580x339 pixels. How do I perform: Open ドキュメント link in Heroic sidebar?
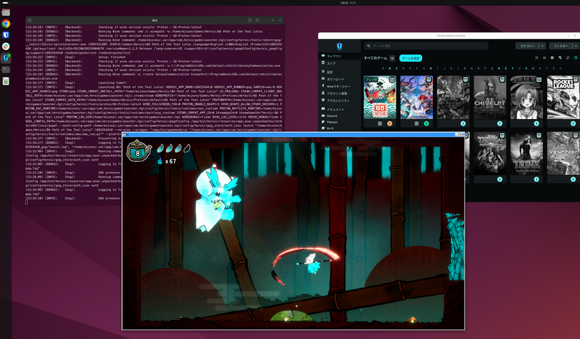coord(339,110)
